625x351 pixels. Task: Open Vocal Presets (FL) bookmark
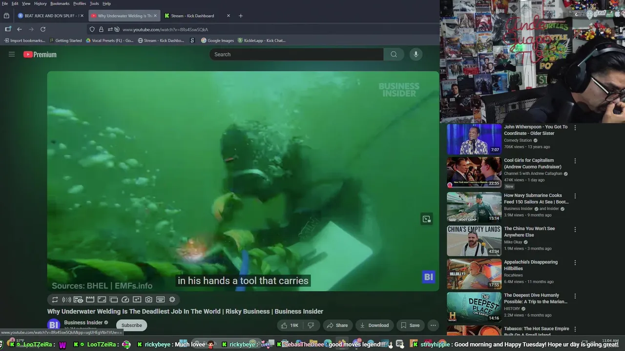[x=109, y=40]
